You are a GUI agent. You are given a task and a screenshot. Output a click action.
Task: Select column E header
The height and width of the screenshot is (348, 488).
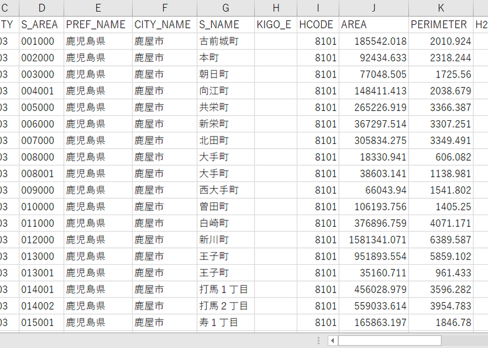pyautogui.click(x=98, y=8)
